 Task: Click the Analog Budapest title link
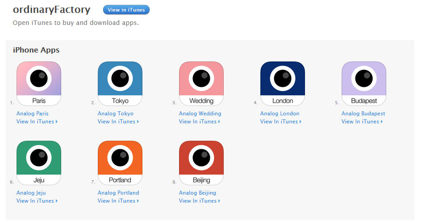coord(364,114)
